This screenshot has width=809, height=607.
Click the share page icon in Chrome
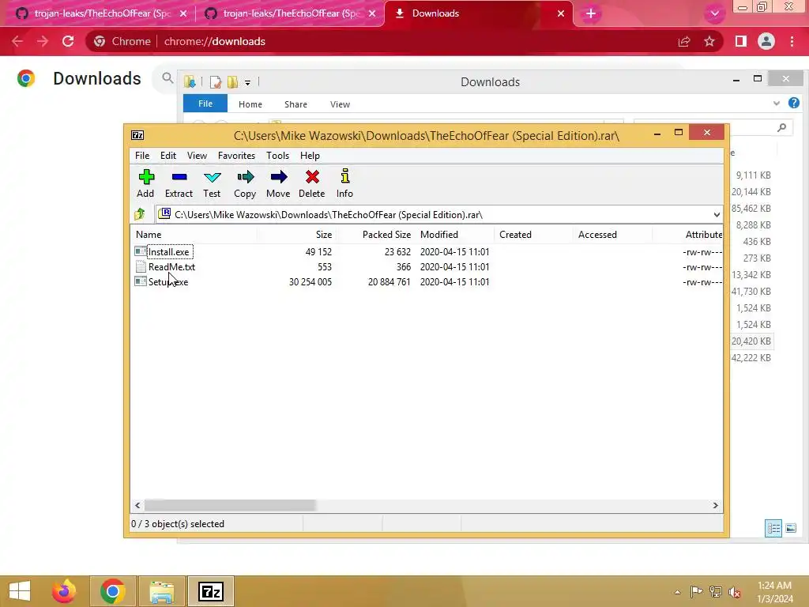coord(684,41)
